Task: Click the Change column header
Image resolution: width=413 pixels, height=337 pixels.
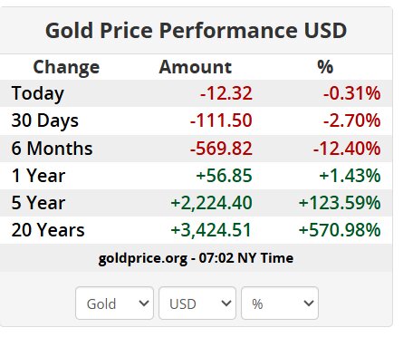Action: click(66, 67)
